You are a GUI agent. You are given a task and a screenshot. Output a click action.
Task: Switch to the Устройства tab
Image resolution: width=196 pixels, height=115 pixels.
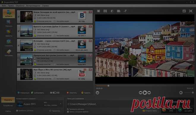[8, 106]
